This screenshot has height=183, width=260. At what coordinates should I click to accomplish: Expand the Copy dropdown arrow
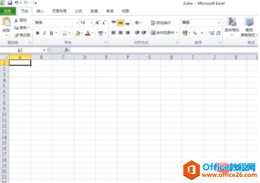(29, 28)
